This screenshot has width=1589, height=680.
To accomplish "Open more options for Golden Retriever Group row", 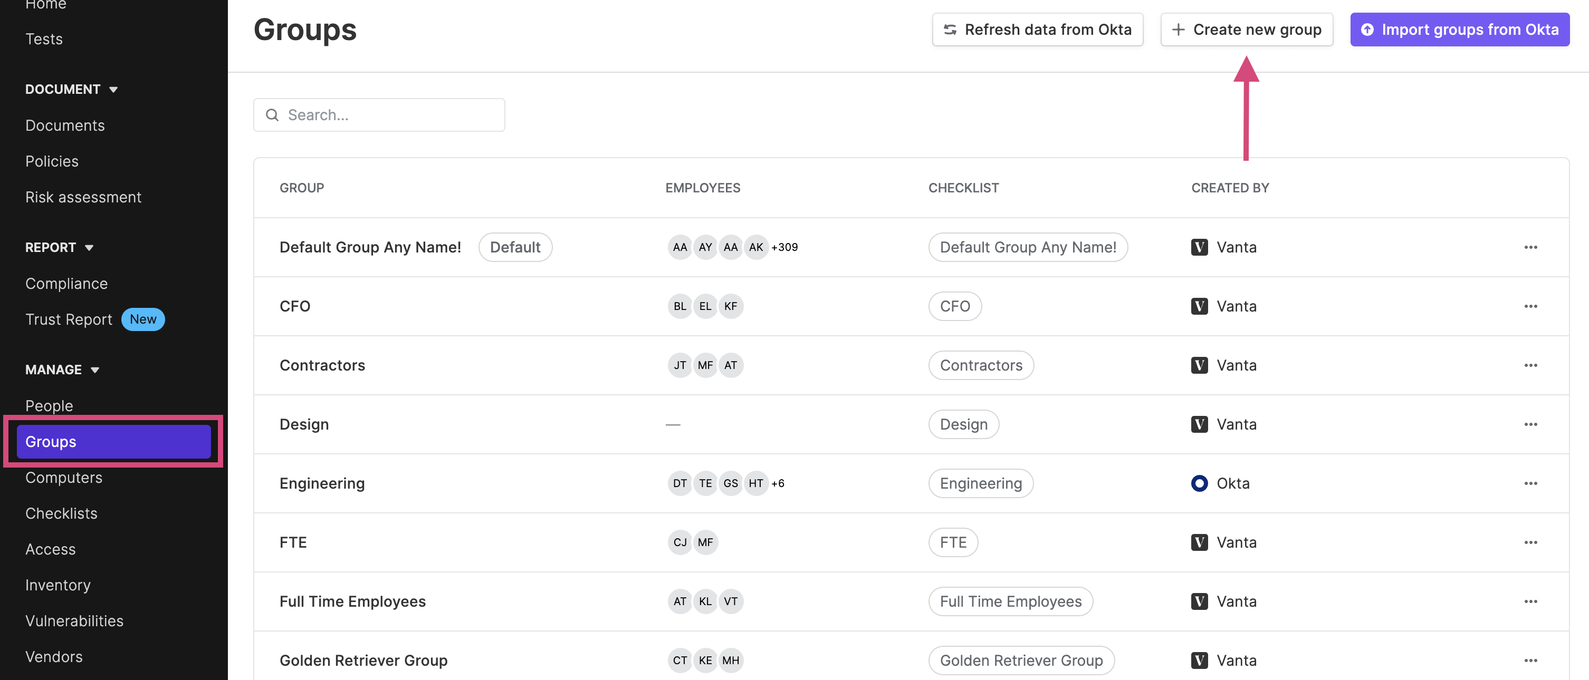I will 1530,661.
